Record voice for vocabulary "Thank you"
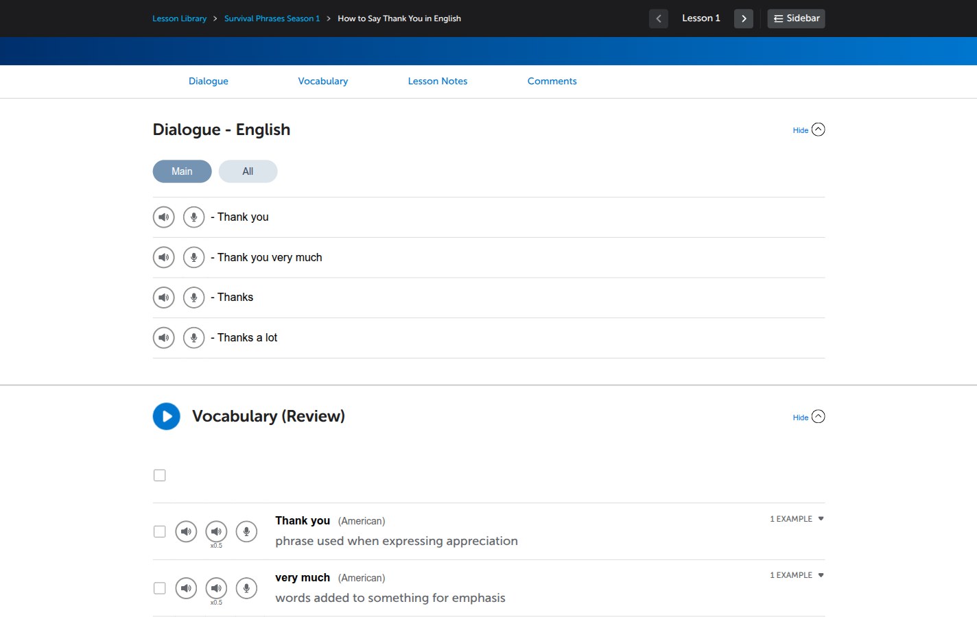 coord(246,531)
